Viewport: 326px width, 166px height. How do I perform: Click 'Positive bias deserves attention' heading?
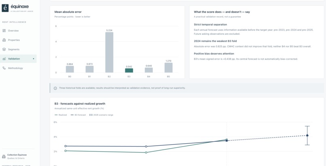click(214, 54)
